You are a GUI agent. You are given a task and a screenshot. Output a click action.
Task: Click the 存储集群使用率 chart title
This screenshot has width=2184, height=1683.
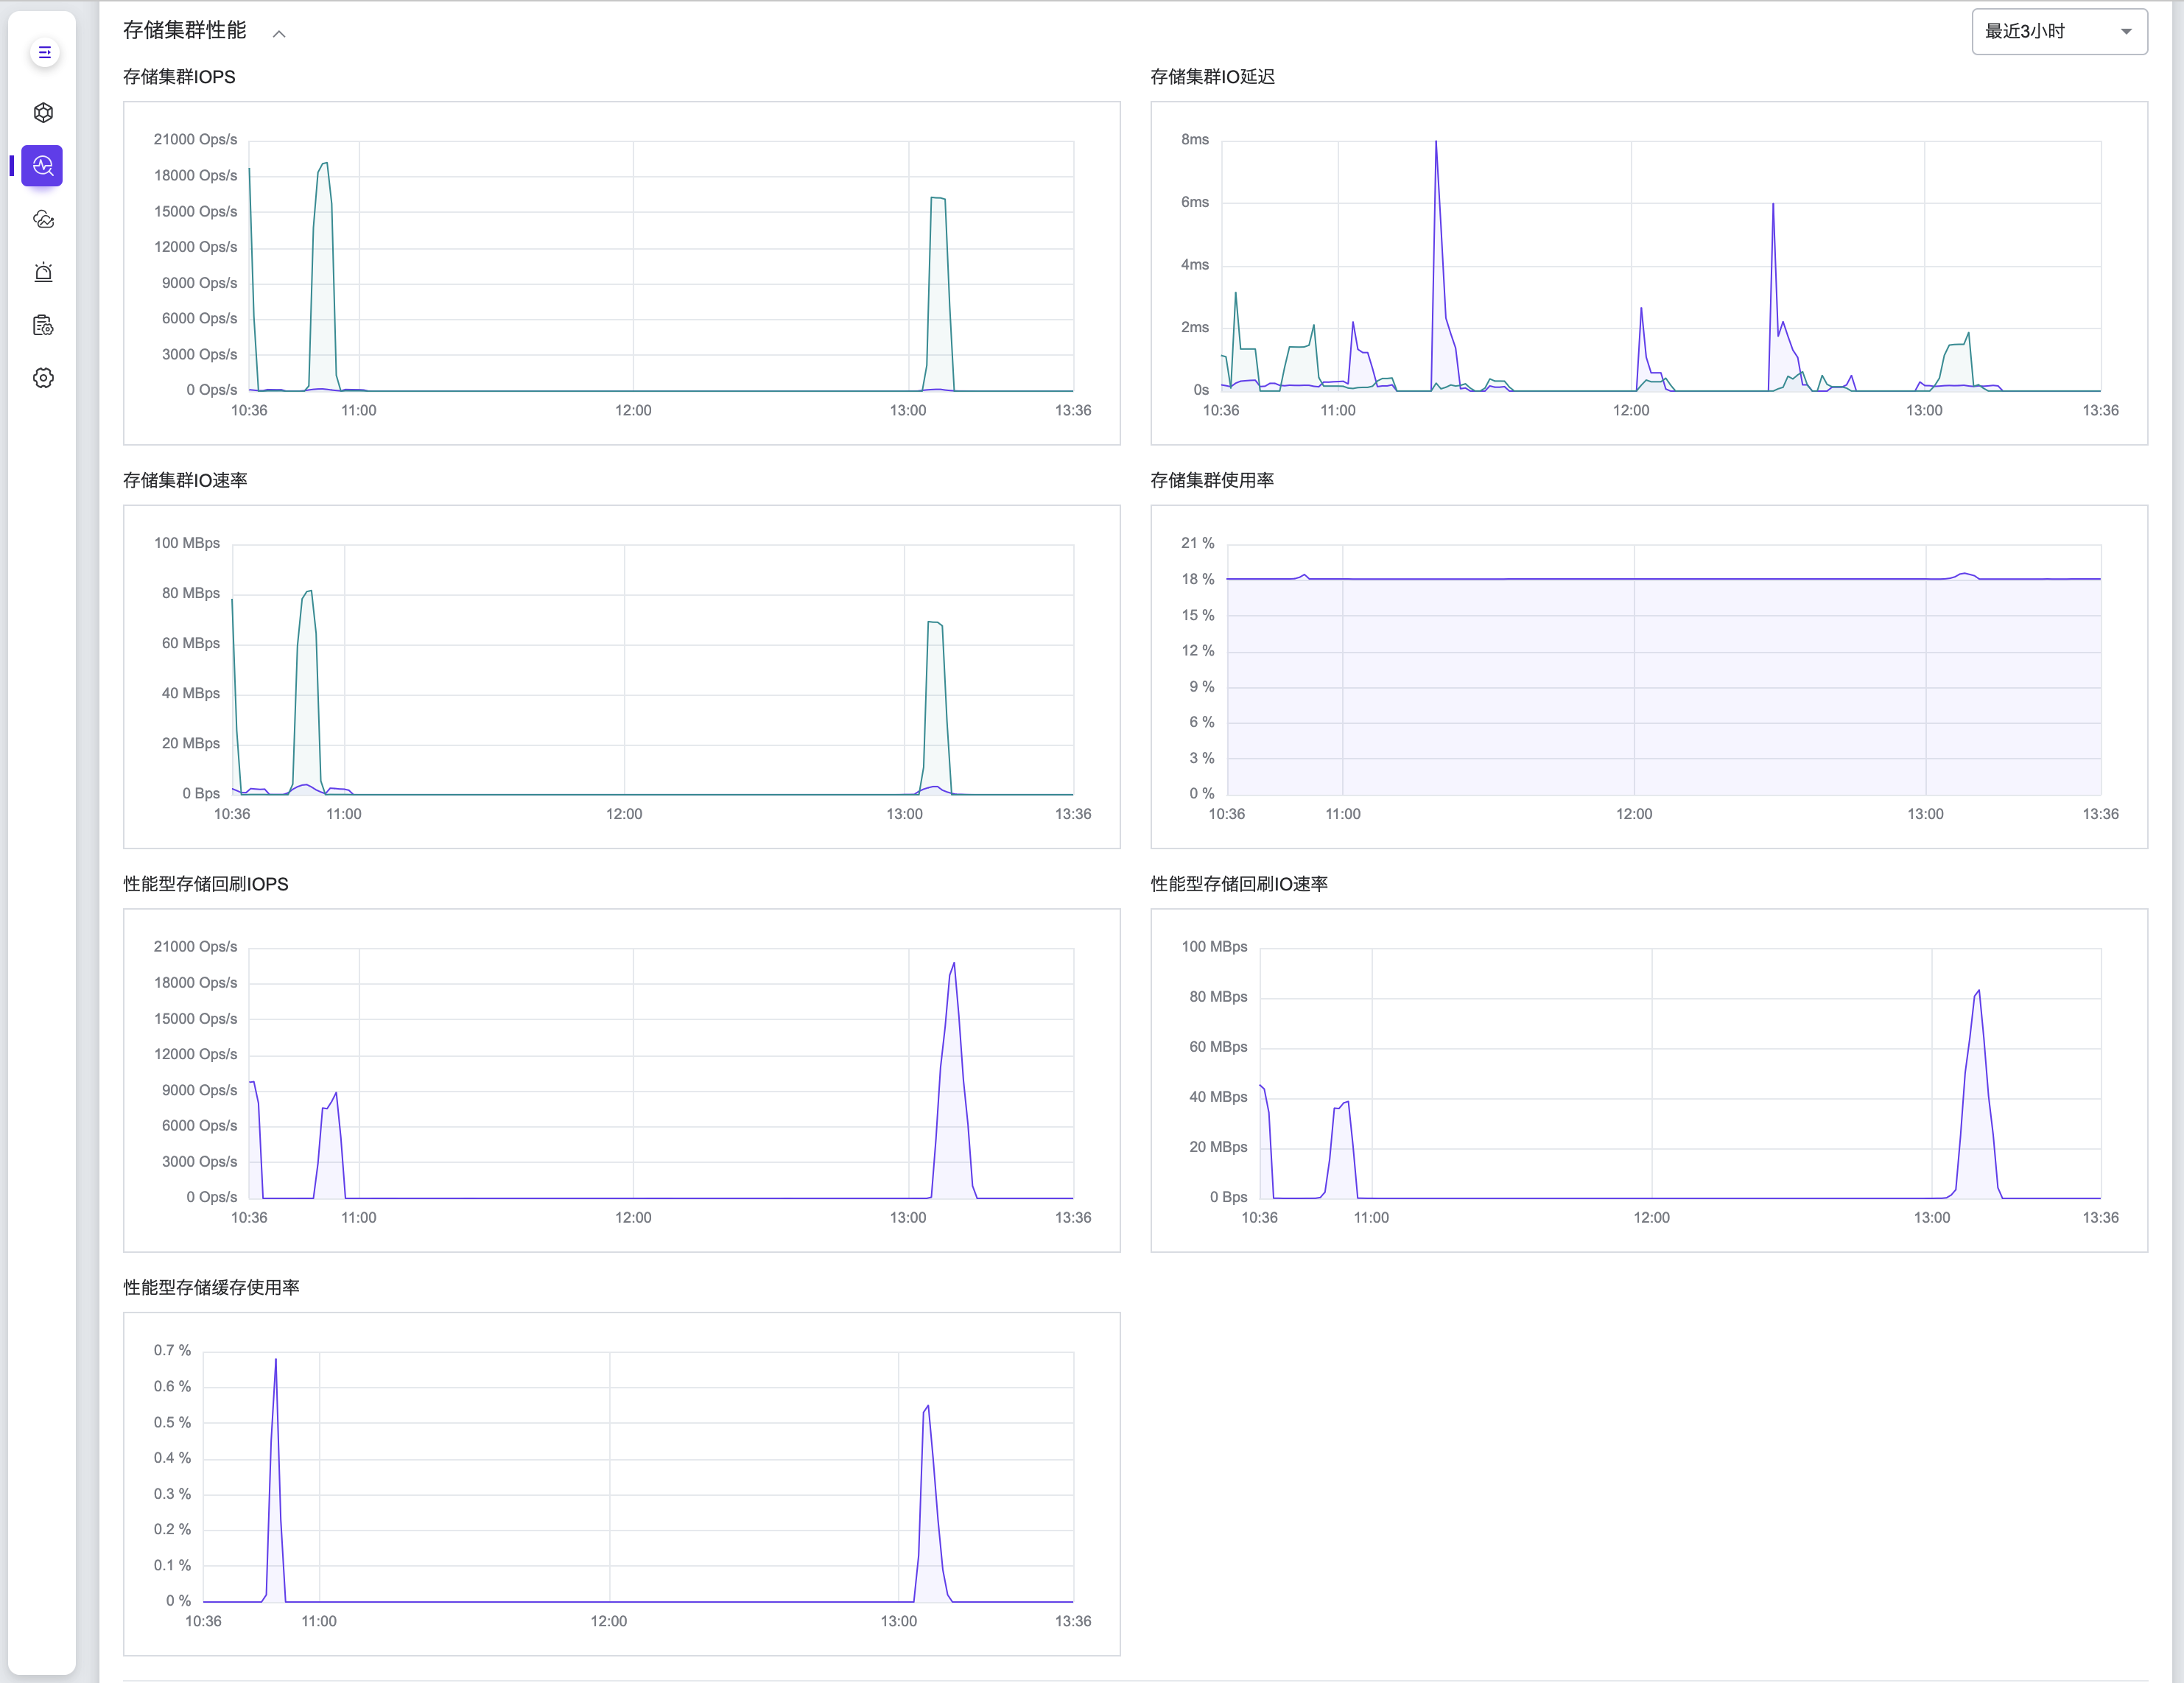pos(1212,481)
